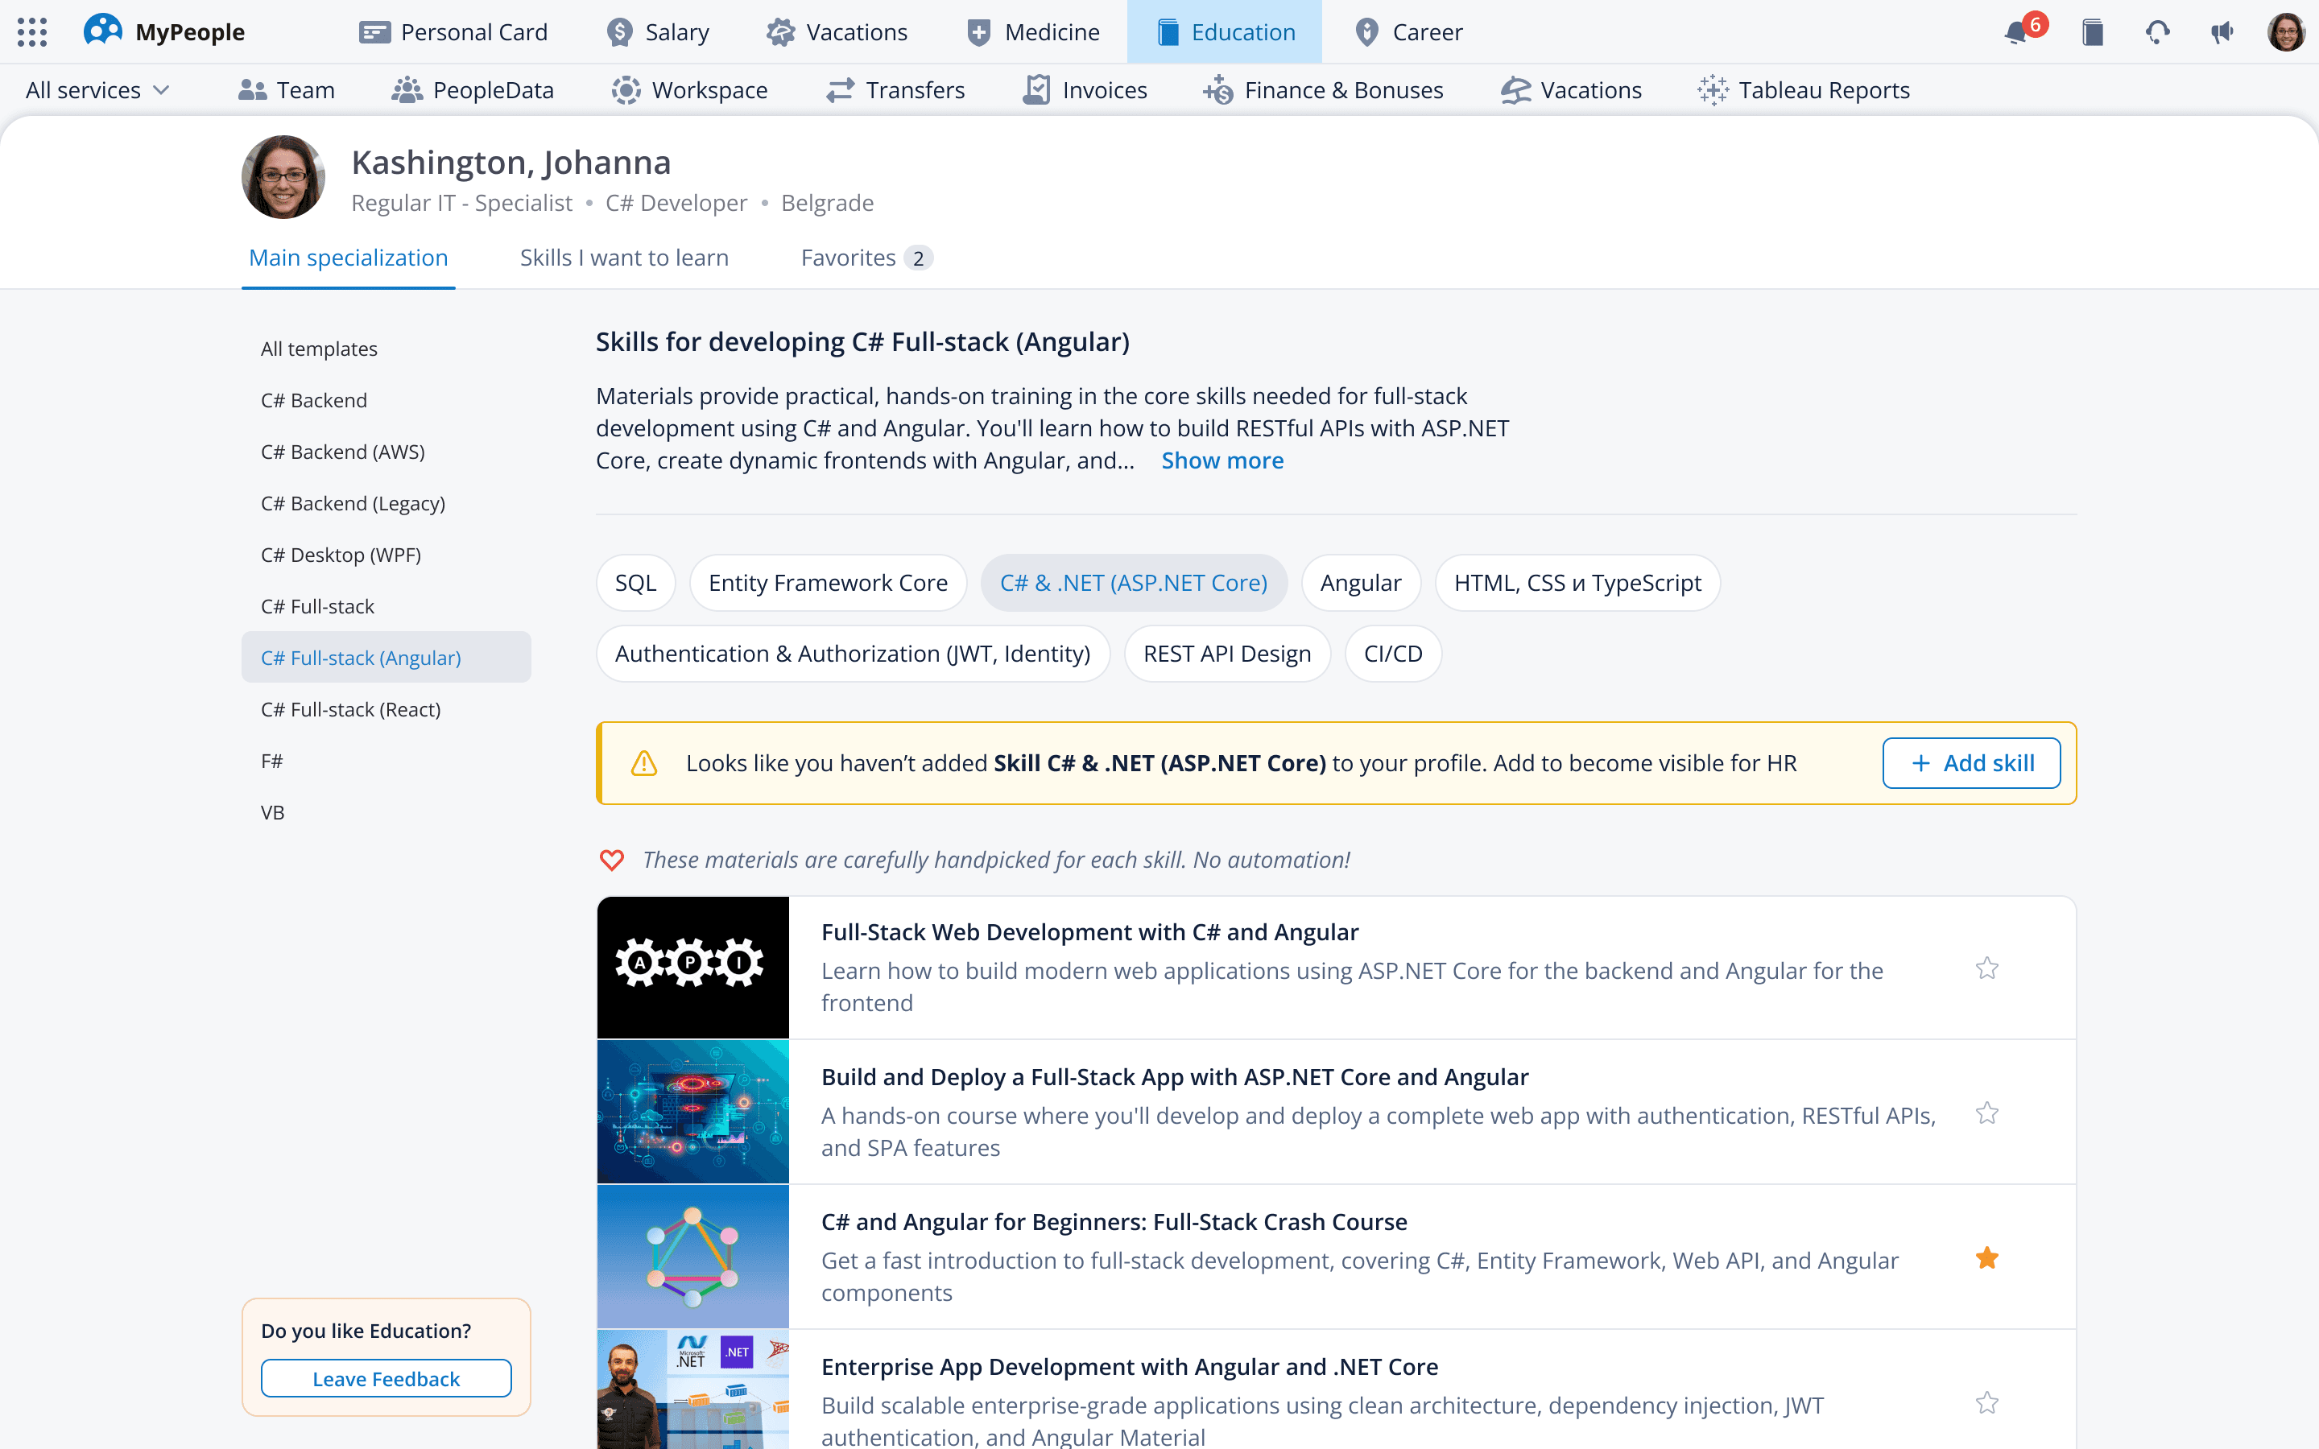Click the megaphone announcements icon
2319x1449 pixels.
pyautogui.click(x=2222, y=32)
